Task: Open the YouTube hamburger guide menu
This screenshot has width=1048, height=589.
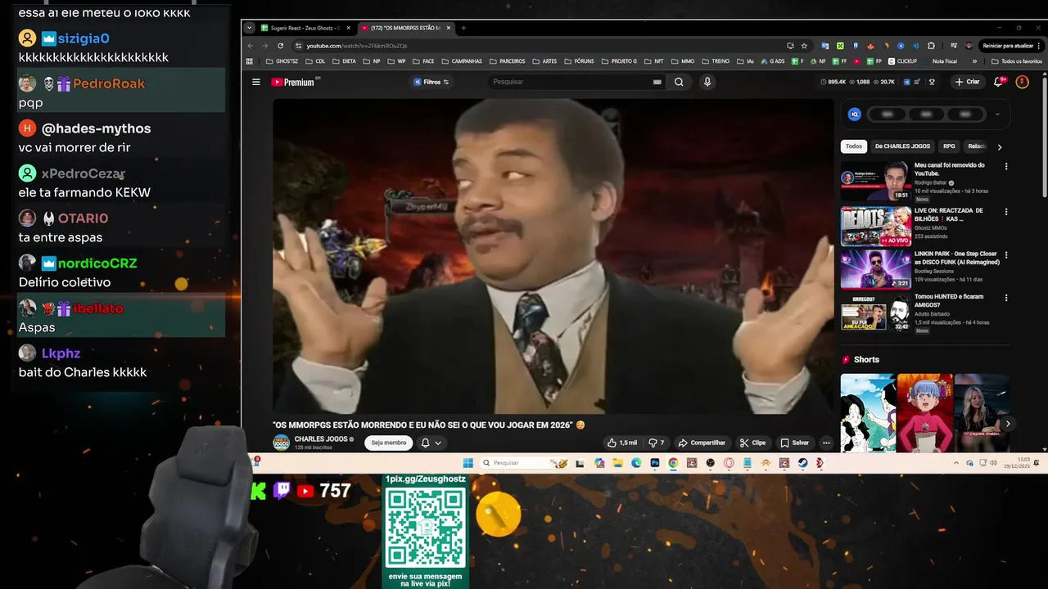Action: pos(255,82)
